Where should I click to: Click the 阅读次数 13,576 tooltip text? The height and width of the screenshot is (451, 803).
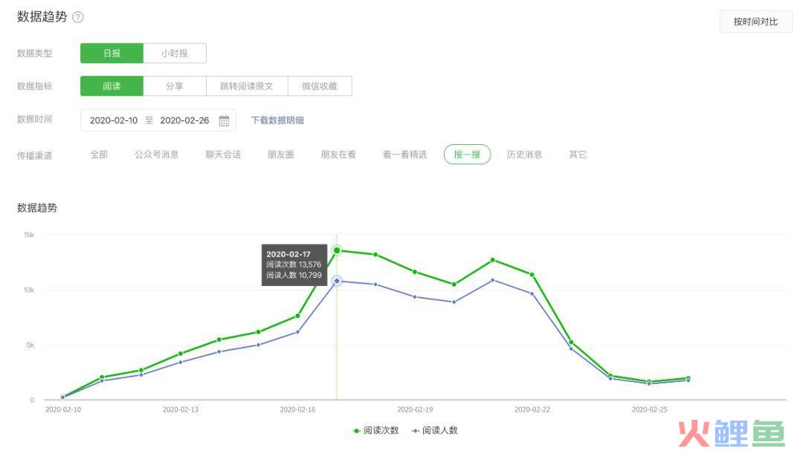[x=294, y=265]
